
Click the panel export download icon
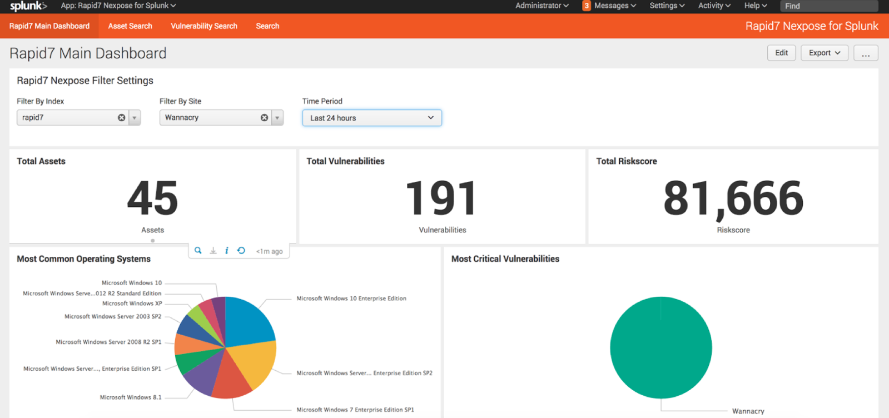point(213,251)
